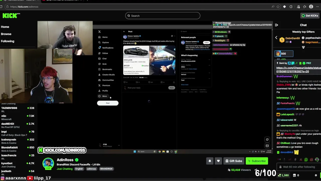Open BruhGummer username in chat

pos(284,76)
